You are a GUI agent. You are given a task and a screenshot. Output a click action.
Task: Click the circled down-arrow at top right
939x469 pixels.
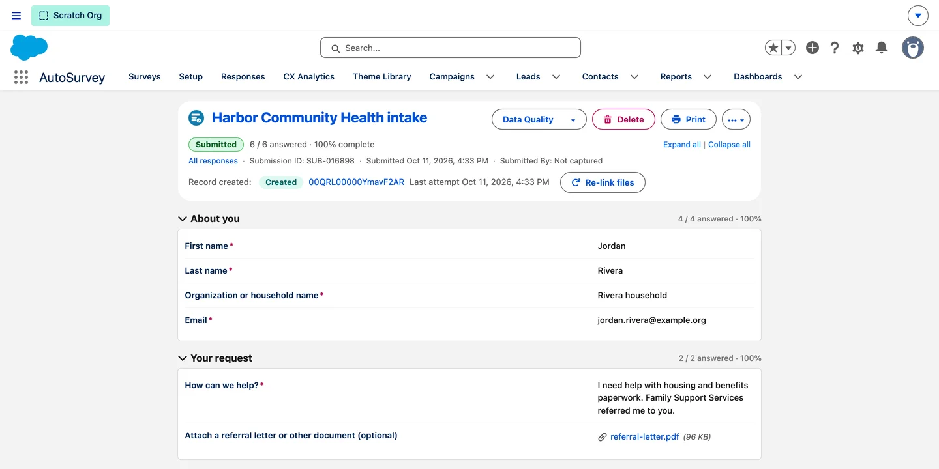(918, 16)
